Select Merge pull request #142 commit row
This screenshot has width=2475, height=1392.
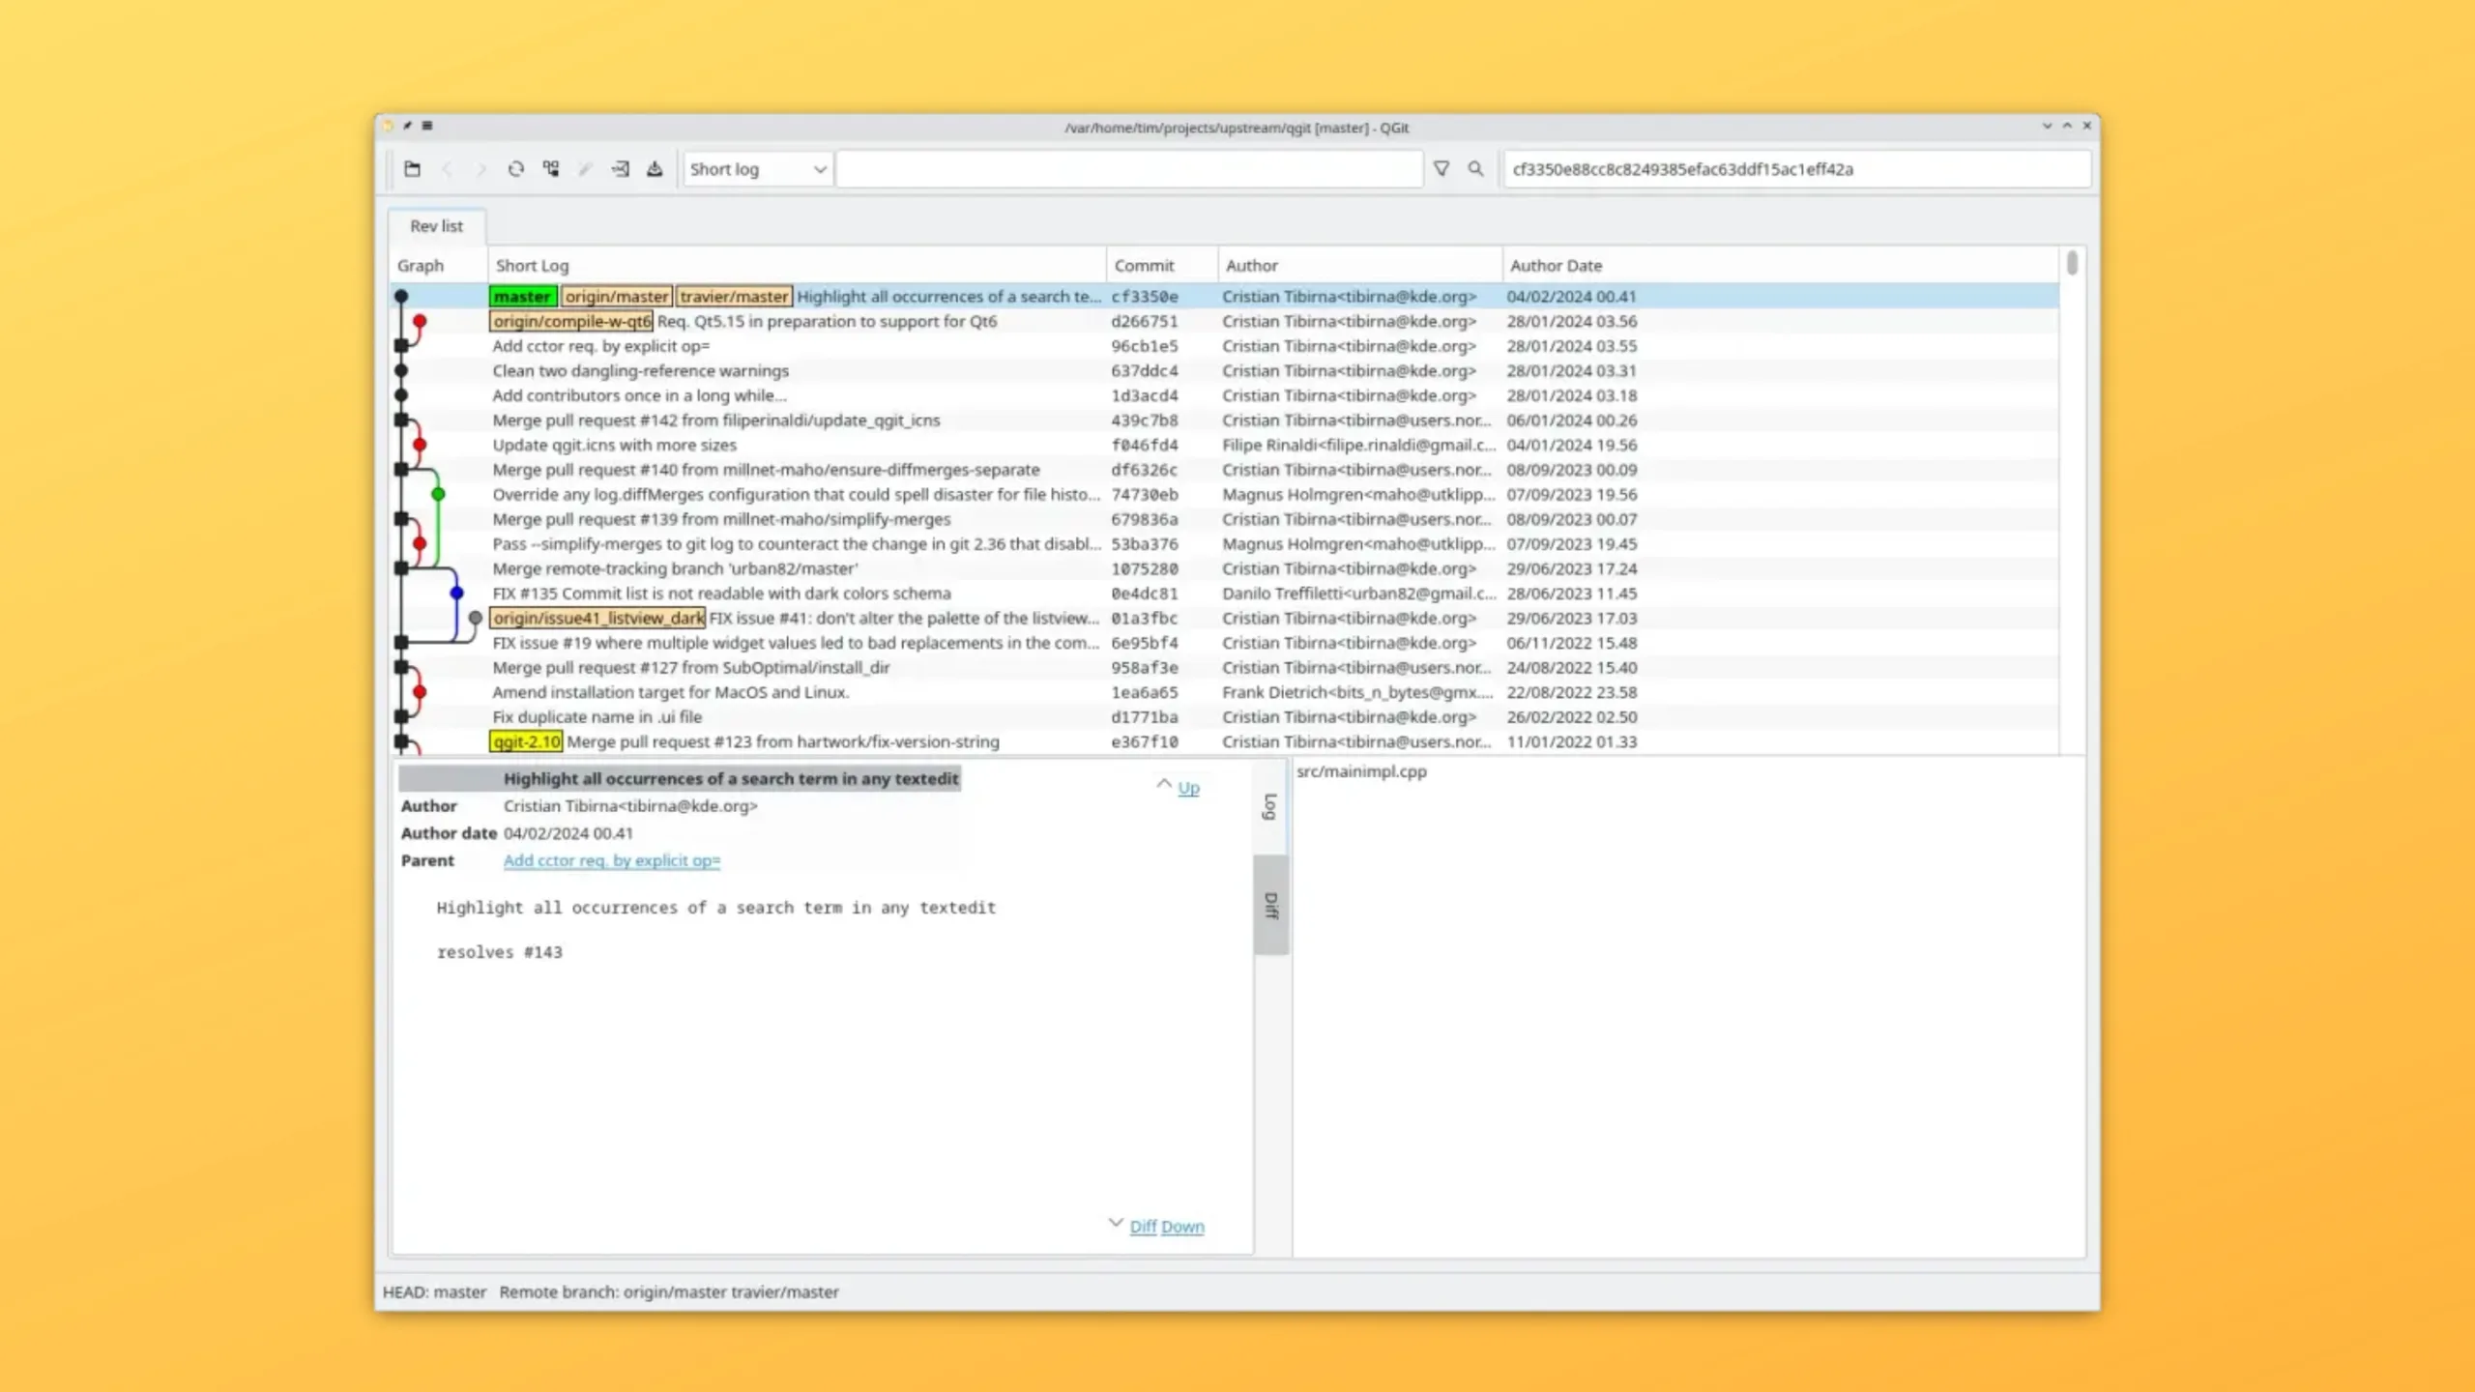(x=1224, y=420)
